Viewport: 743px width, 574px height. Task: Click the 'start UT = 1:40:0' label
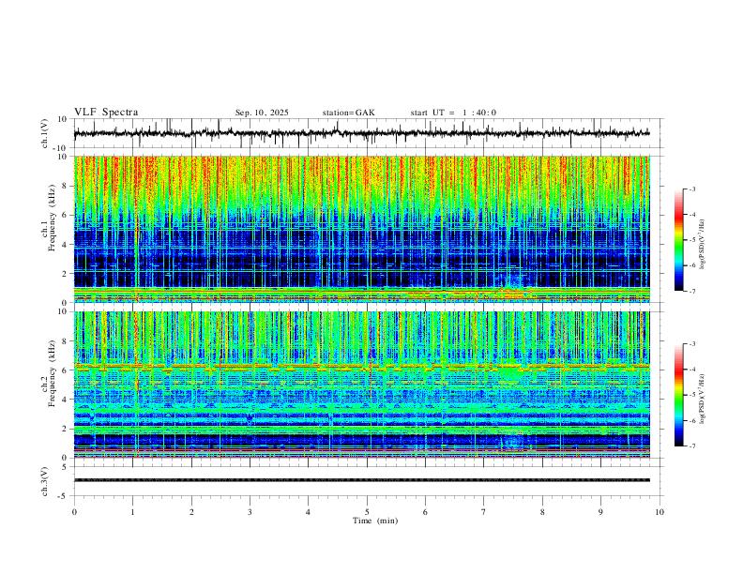point(453,113)
